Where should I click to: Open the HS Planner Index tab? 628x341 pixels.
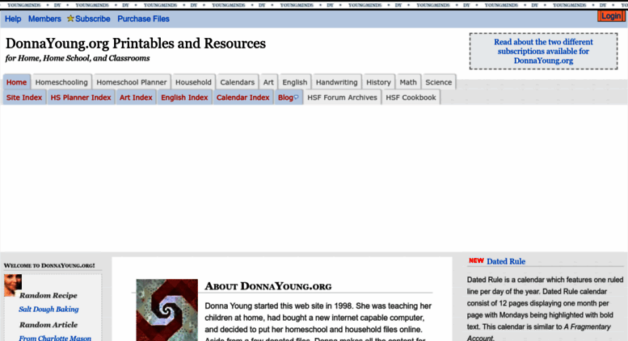pos(81,98)
